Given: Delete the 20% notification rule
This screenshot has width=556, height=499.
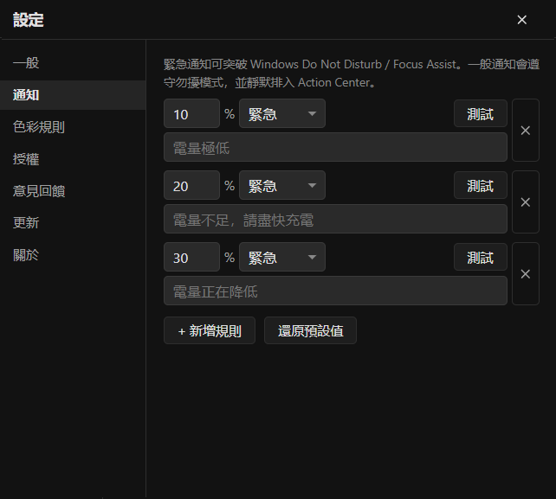Looking at the screenshot, I should coord(526,202).
